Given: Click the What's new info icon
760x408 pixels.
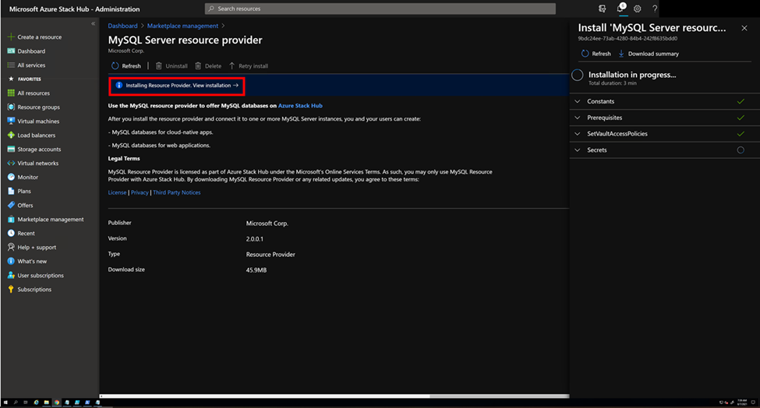Looking at the screenshot, I should click(x=11, y=262).
